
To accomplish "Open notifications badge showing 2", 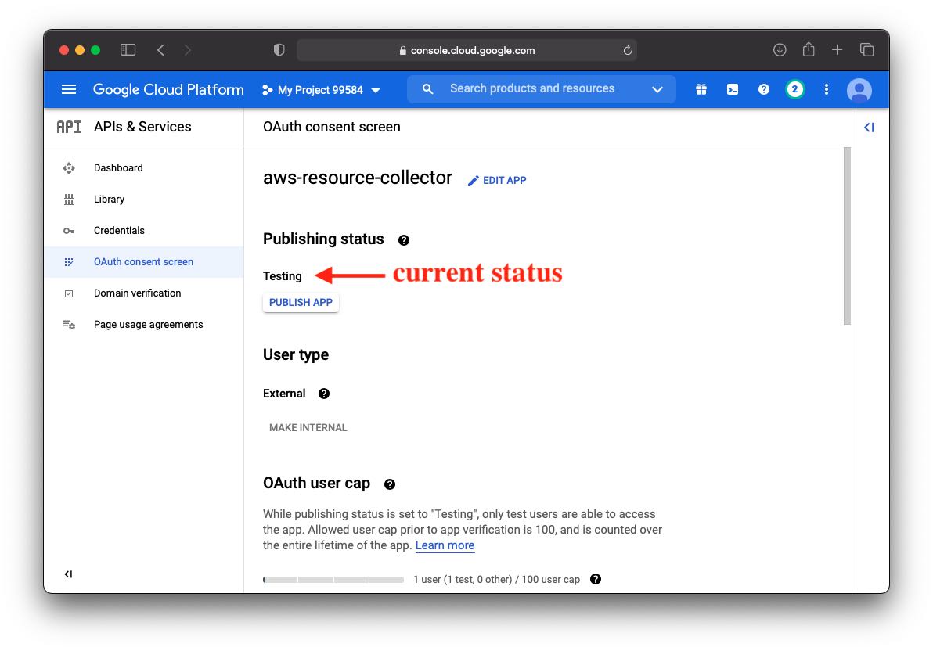I will coord(794,89).
